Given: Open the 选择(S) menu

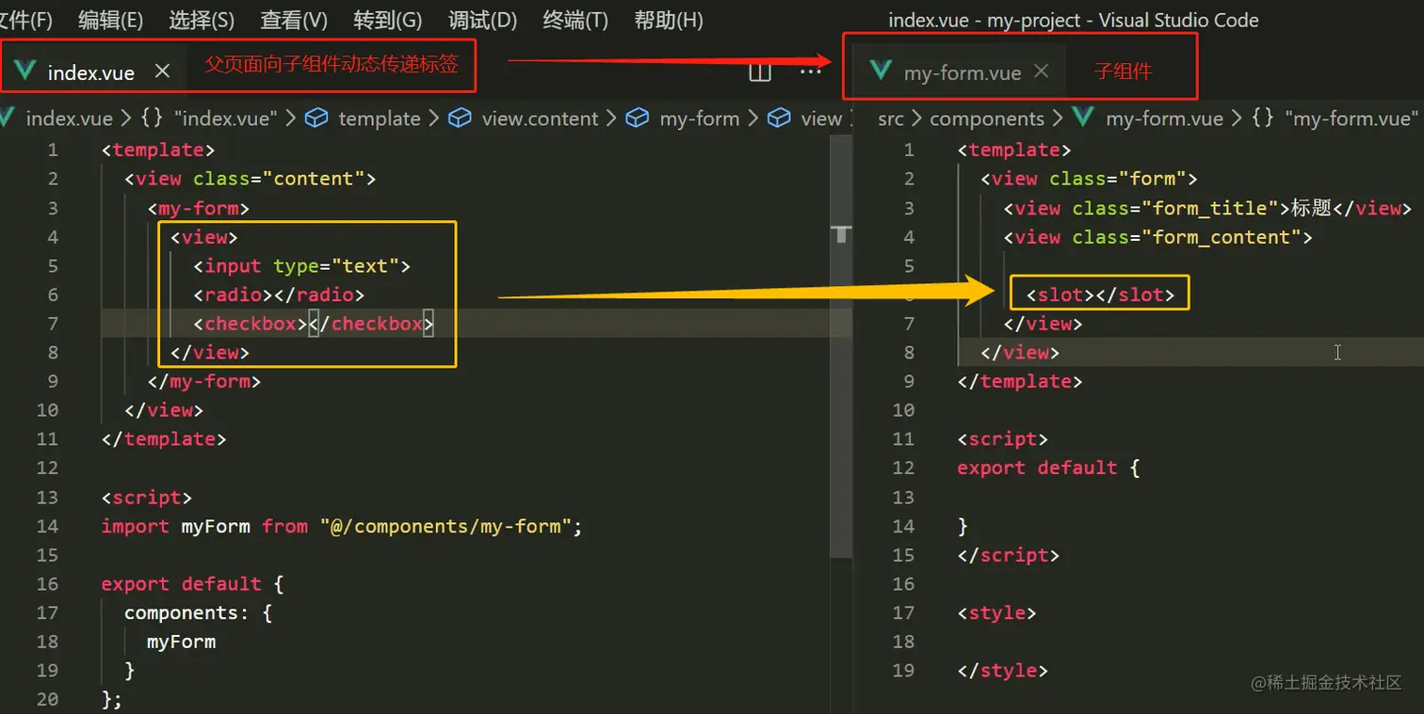Looking at the screenshot, I should (x=202, y=20).
